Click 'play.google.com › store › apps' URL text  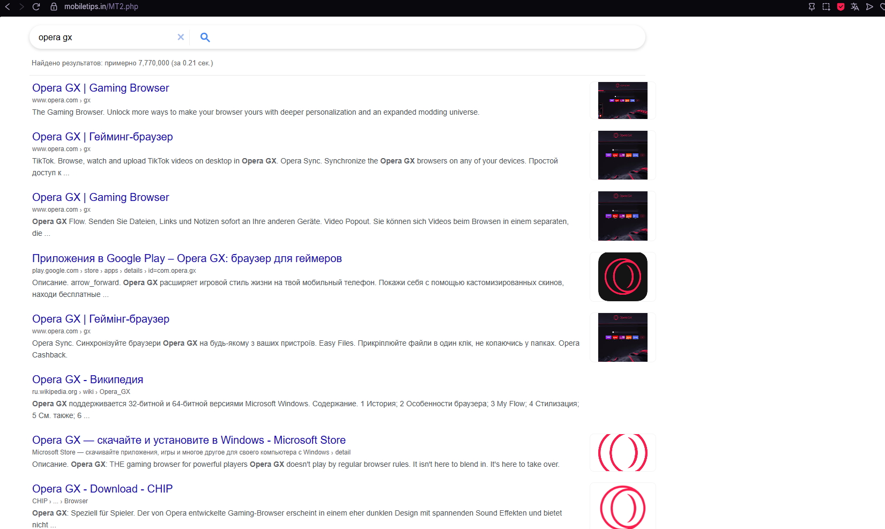(x=114, y=271)
